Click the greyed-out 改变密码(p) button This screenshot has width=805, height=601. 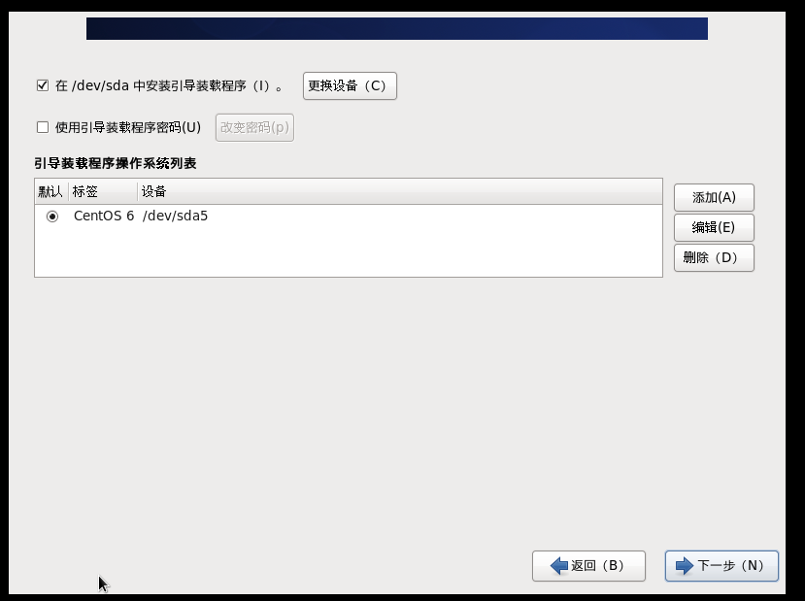pos(254,127)
